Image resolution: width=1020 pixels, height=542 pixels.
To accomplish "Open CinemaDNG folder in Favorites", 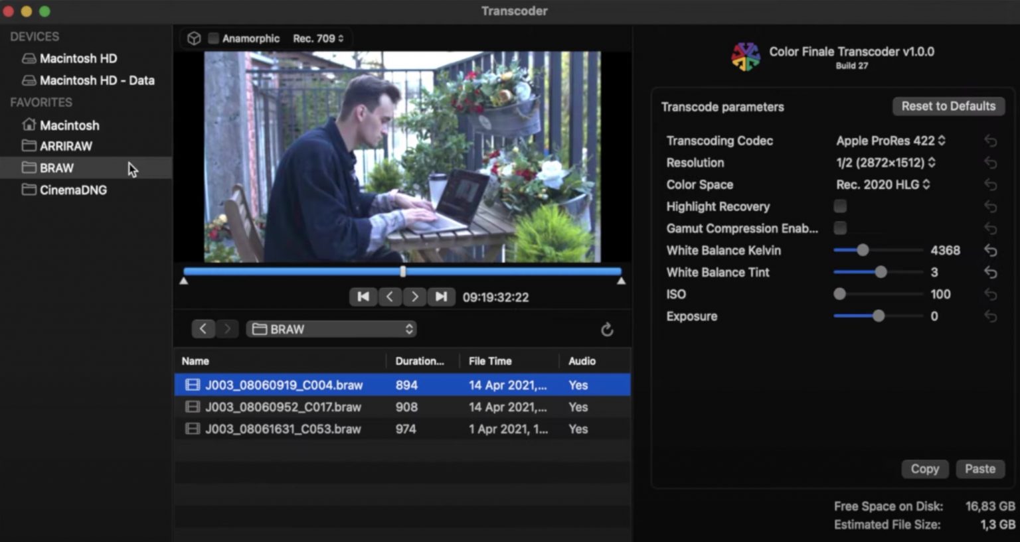I will click(x=72, y=190).
